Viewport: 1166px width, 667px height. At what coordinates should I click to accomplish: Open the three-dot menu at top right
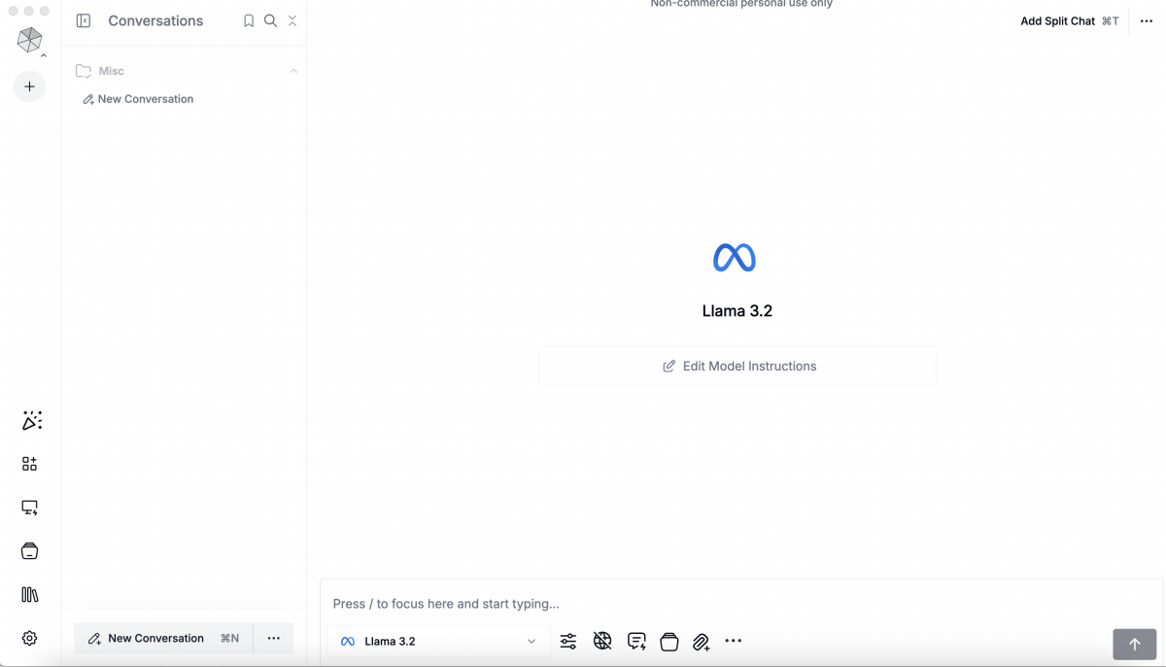pos(1147,20)
